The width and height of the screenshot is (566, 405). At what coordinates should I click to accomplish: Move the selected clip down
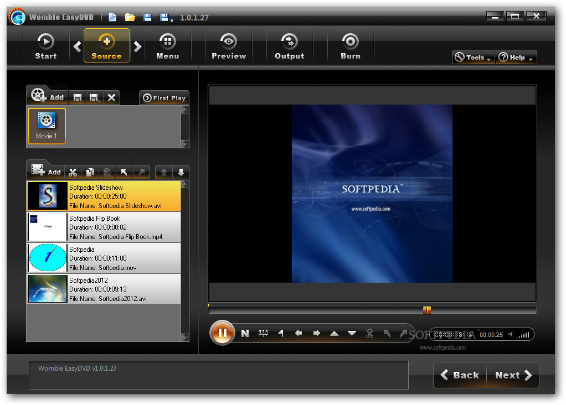181,173
